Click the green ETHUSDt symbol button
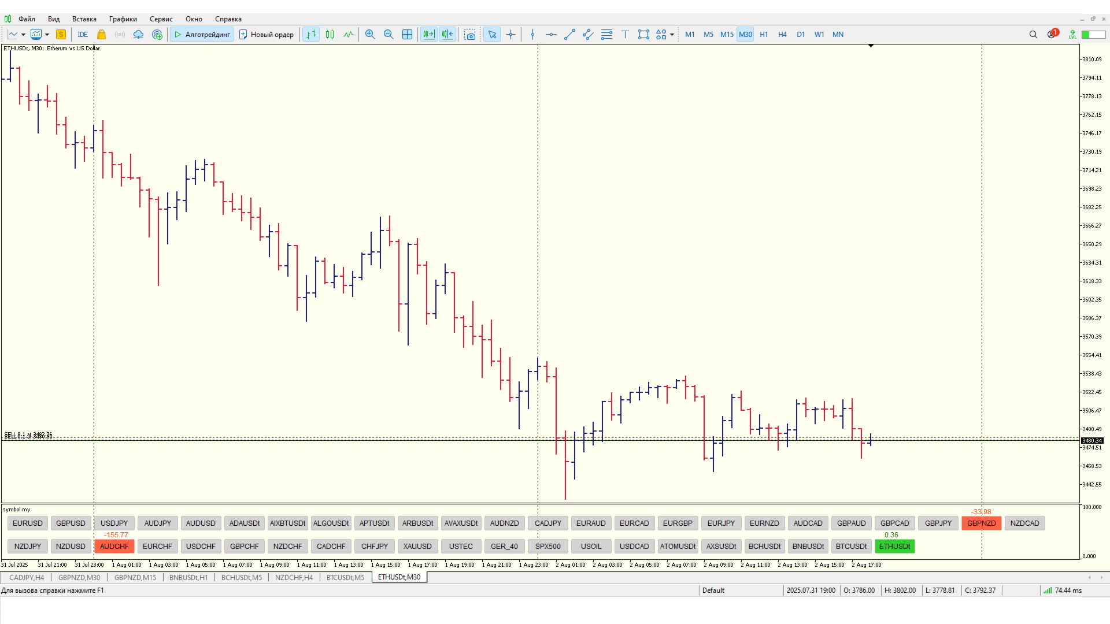The height and width of the screenshot is (624, 1110). click(894, 546)
